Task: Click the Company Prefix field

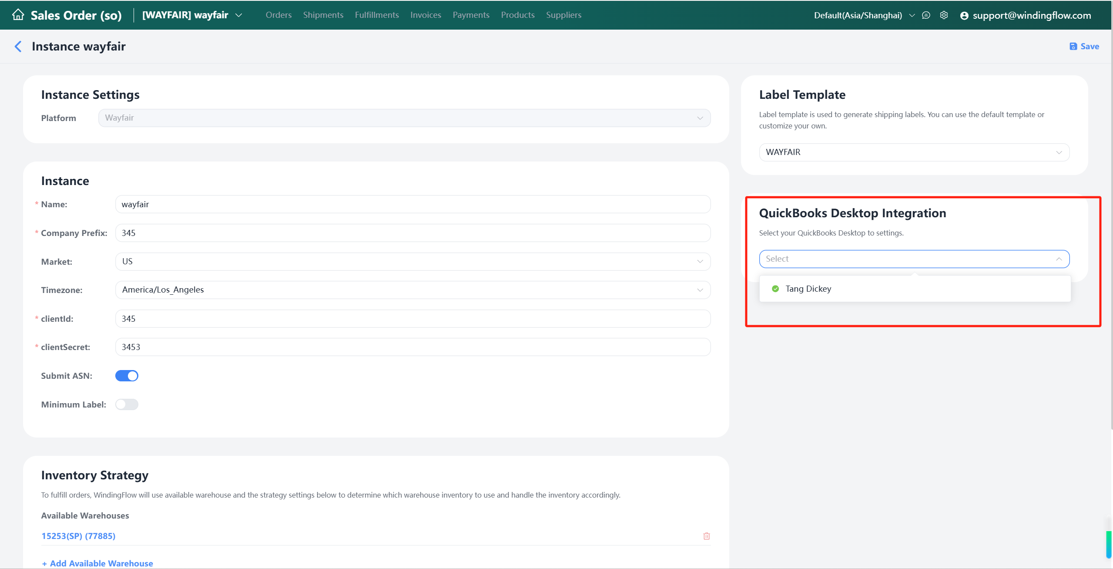Action: (x=412, y=233)
